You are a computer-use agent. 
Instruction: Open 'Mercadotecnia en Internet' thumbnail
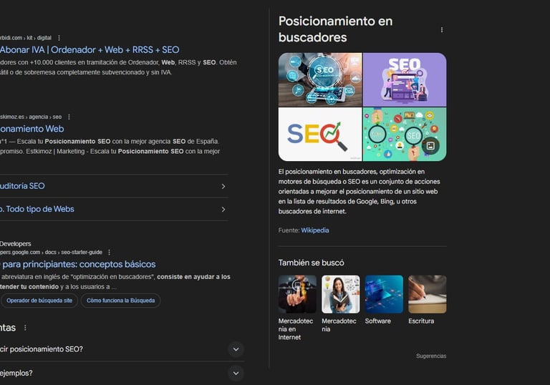pos(297,294)
